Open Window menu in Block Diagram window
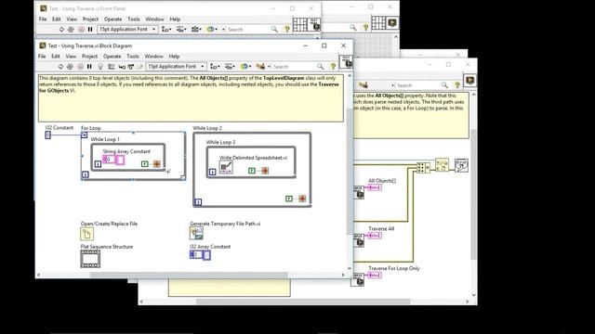 click(x=153, y=56)
